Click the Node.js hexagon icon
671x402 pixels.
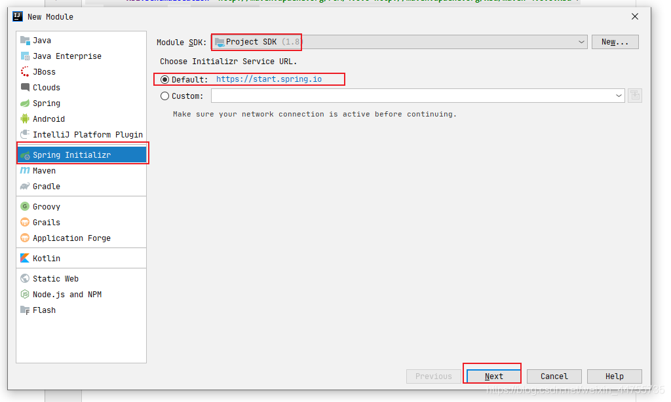click(x=25, y=294)
